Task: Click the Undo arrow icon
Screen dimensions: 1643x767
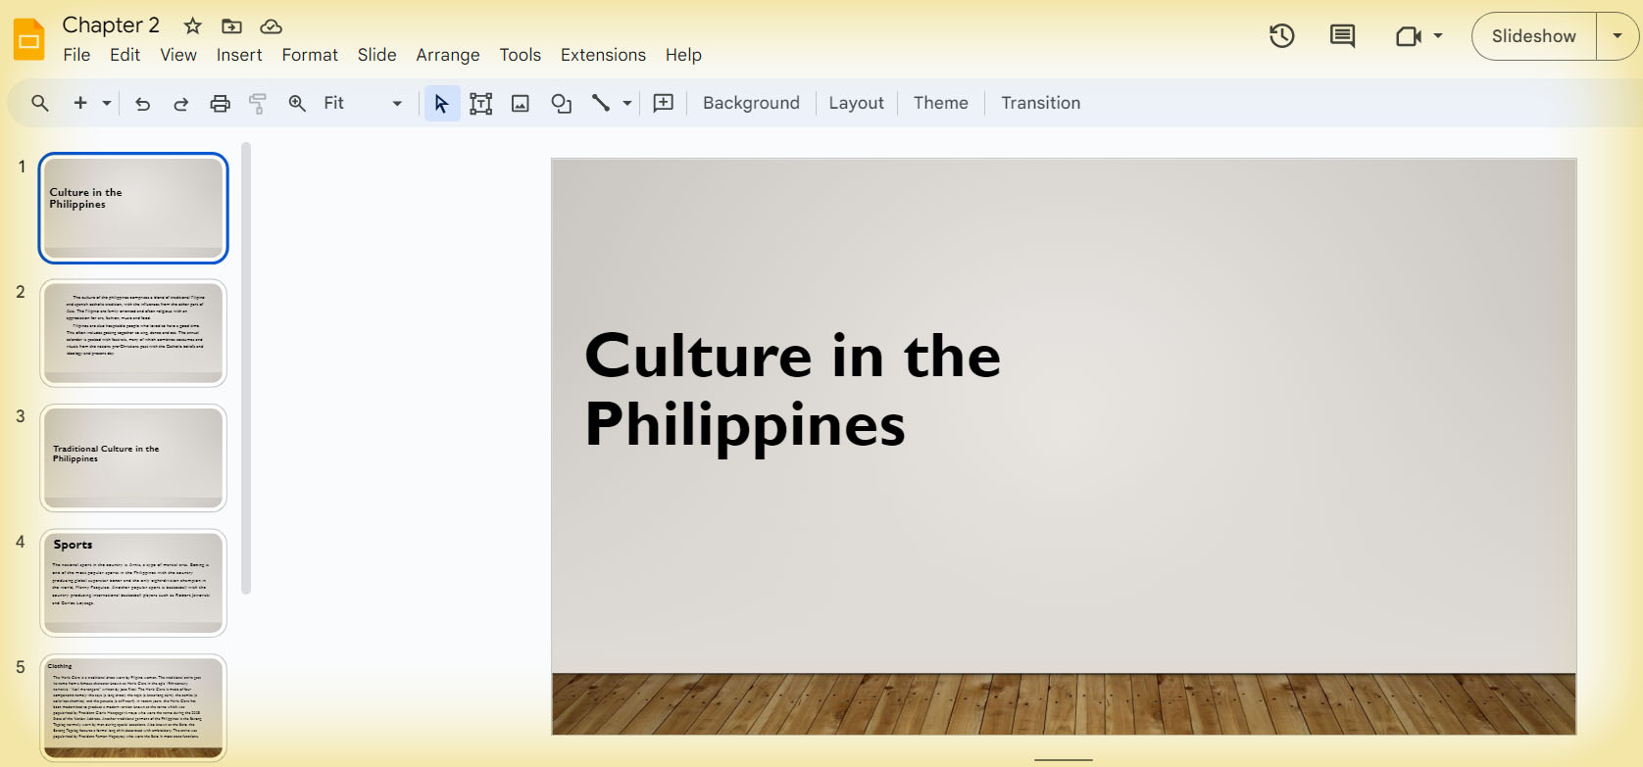Action: (143, 104)
